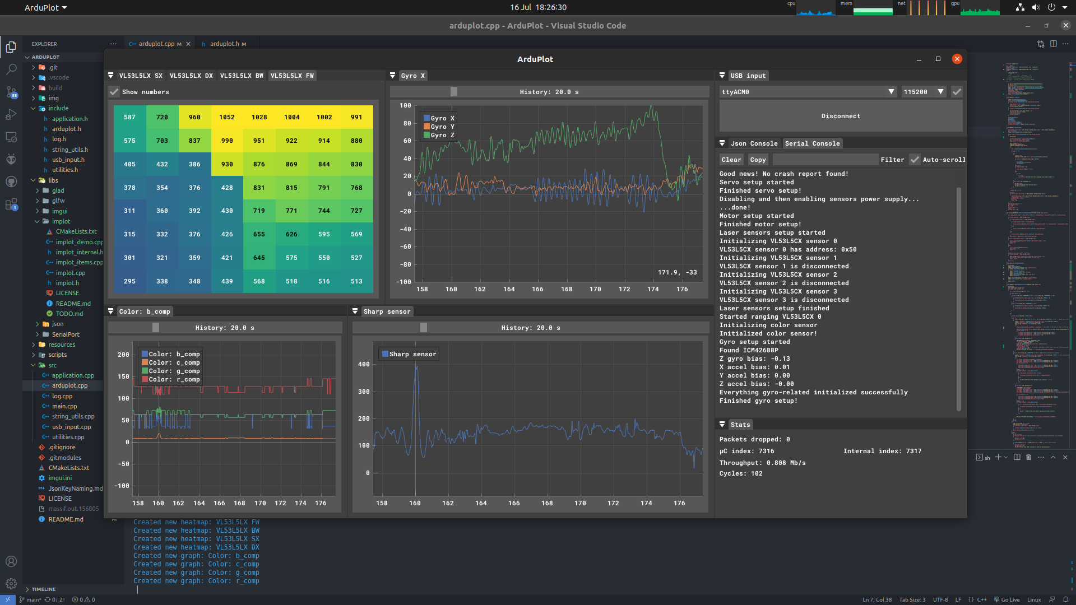Click the ArduPlot filter/funnel icon for VL53L5LX
The width and height of the screenshot is (1076, 605).
pyautogui.click(x=111, y=76)
